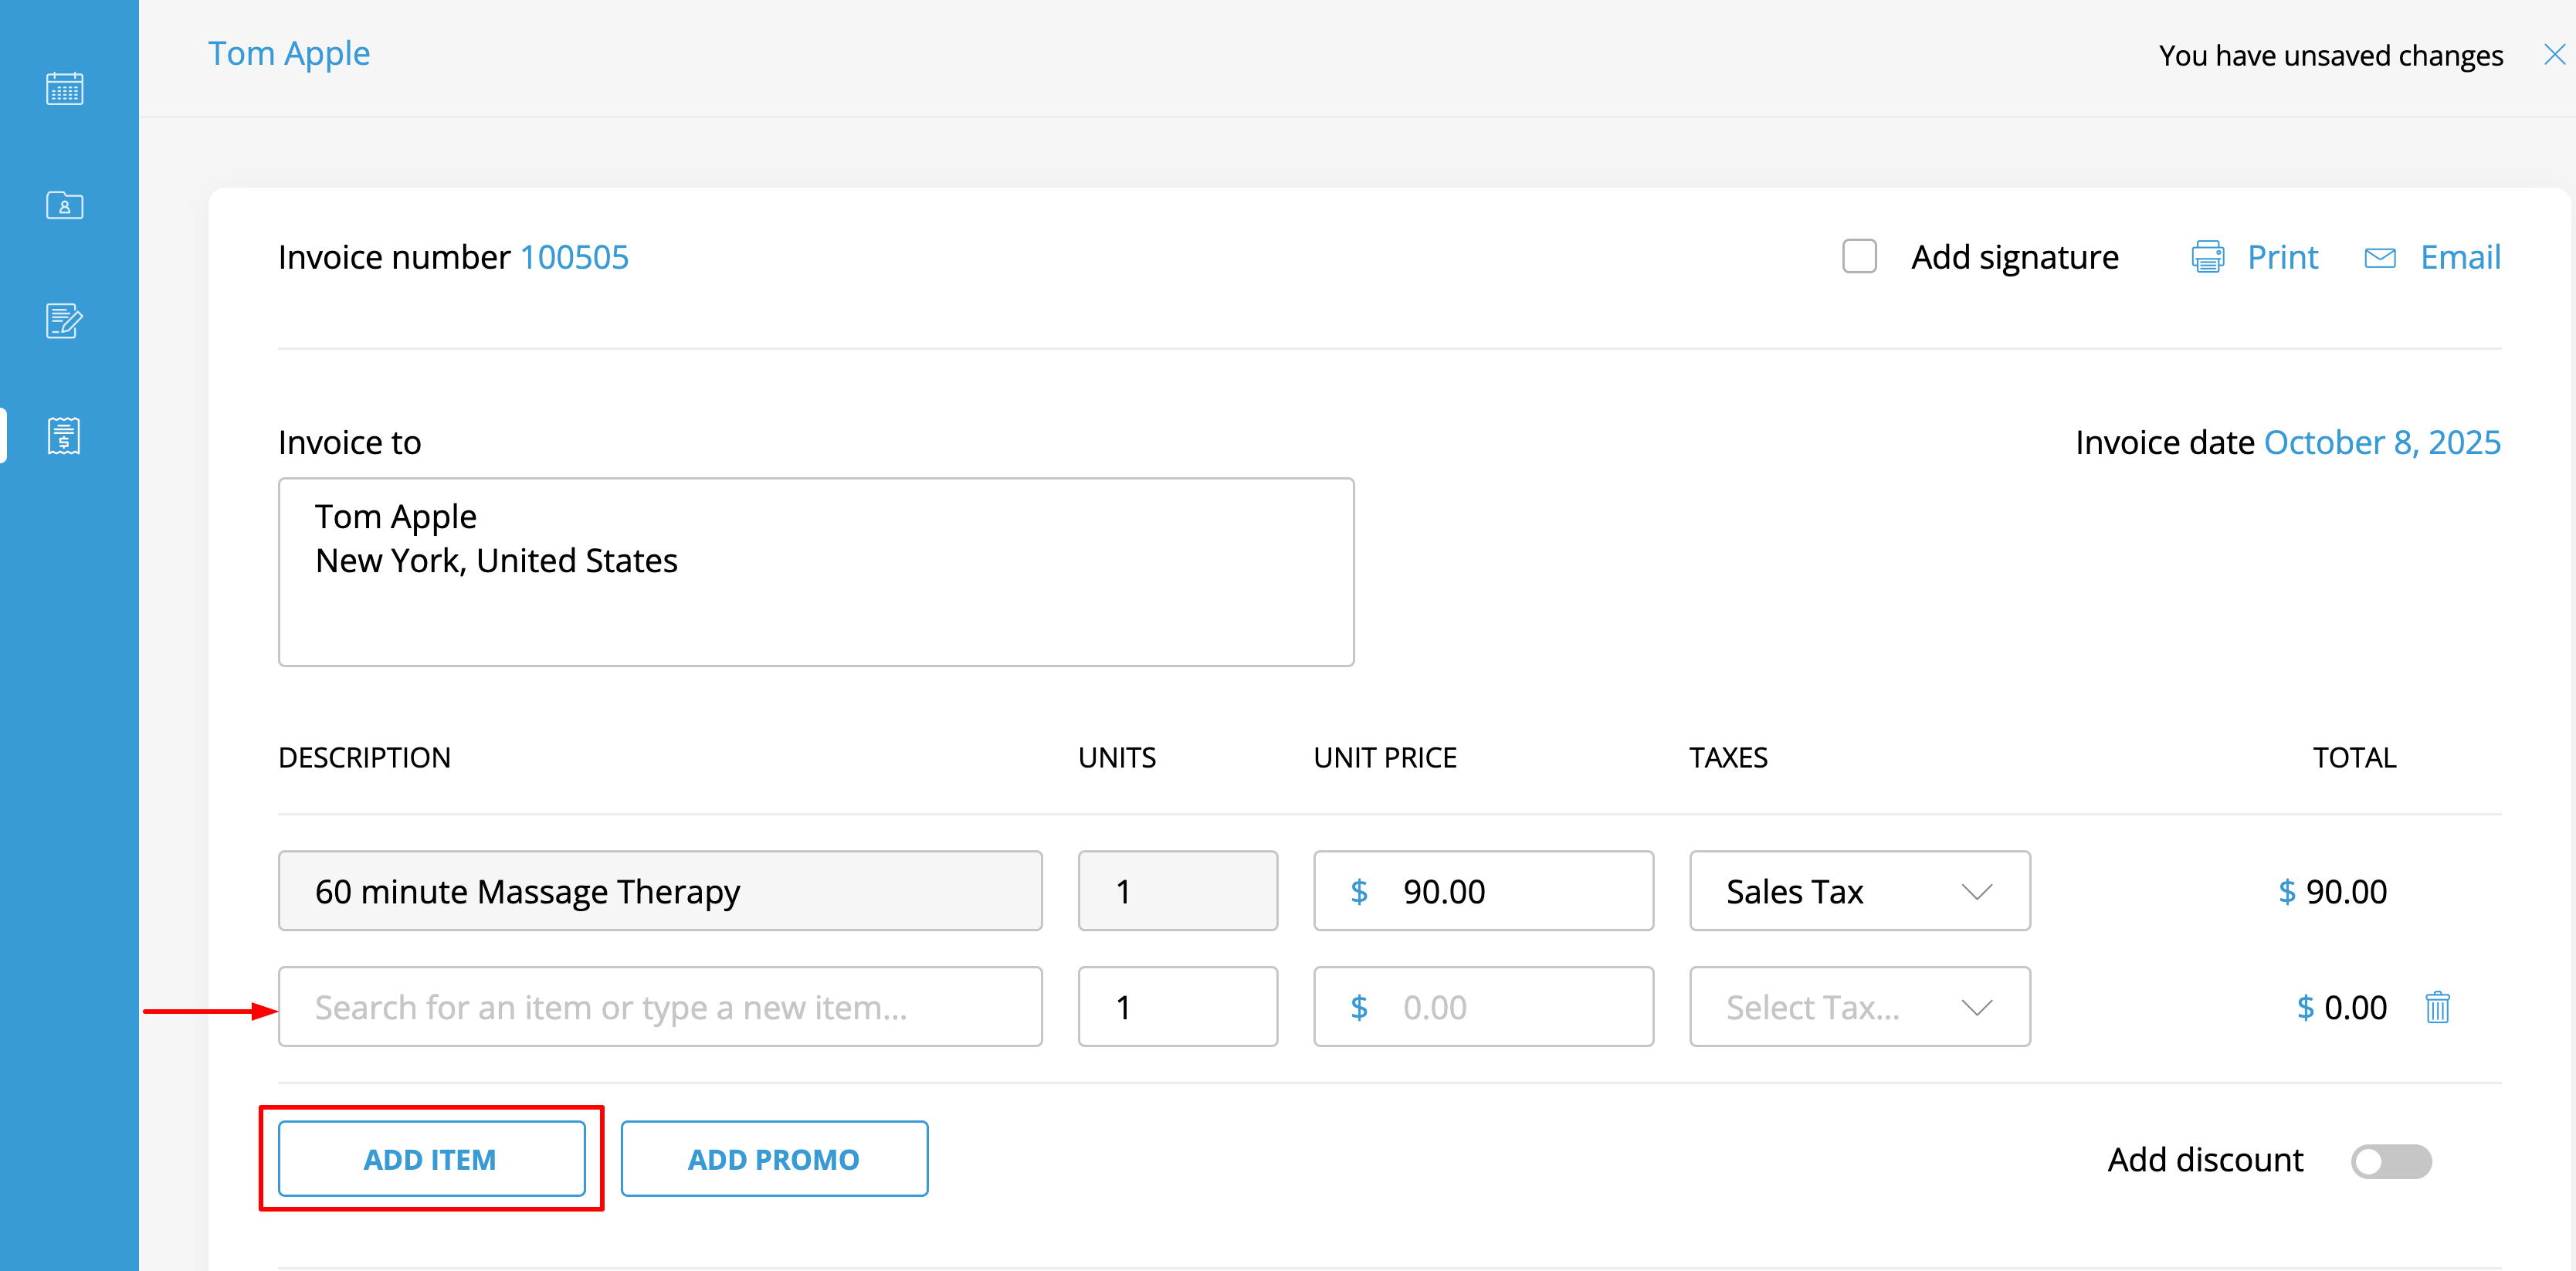Click the 0.00 unit price field
2576x1271 pixels.
pyautogui.click(x=1483, y=1007)
